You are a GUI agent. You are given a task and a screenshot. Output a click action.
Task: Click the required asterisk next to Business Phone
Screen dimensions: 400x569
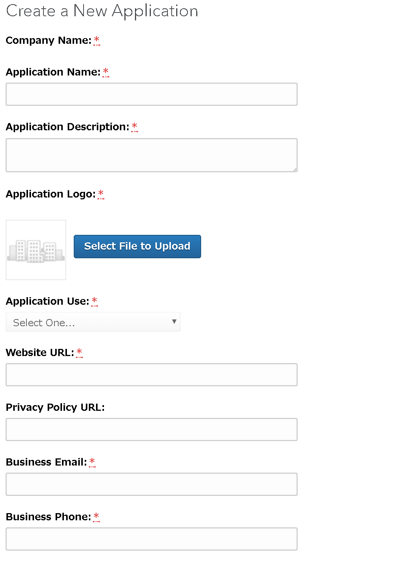point(96,517)
